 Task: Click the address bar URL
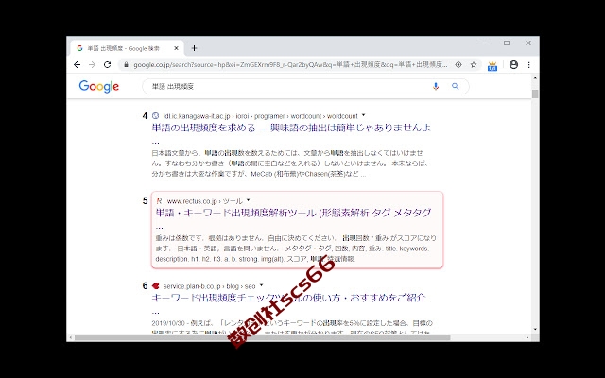290,65
